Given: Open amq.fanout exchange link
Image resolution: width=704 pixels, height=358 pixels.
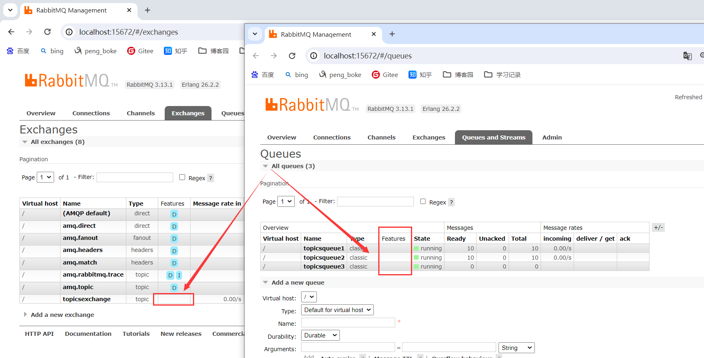Looking at the screenshot, I should tap(80, 238).
